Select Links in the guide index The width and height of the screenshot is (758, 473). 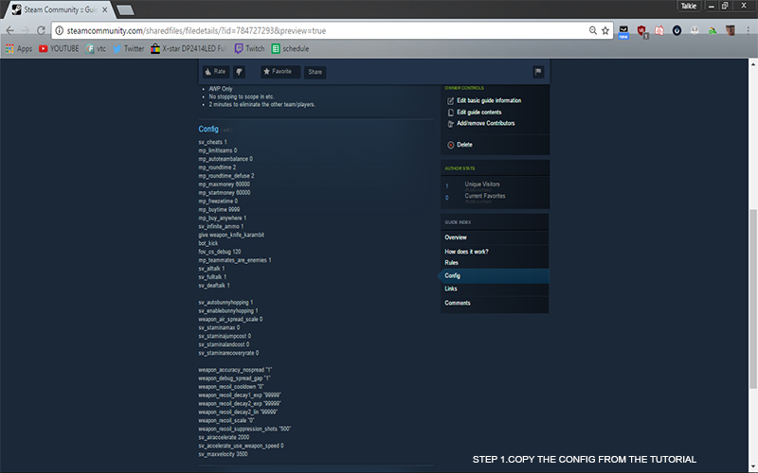(451, 289)
